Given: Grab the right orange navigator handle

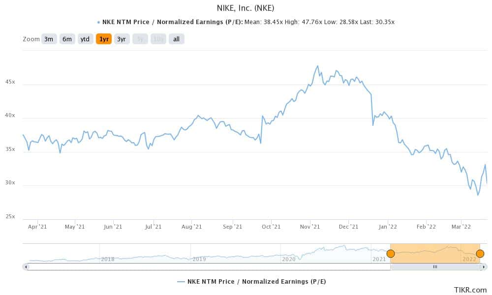Looking at the screenshot, I should point(480,254).
